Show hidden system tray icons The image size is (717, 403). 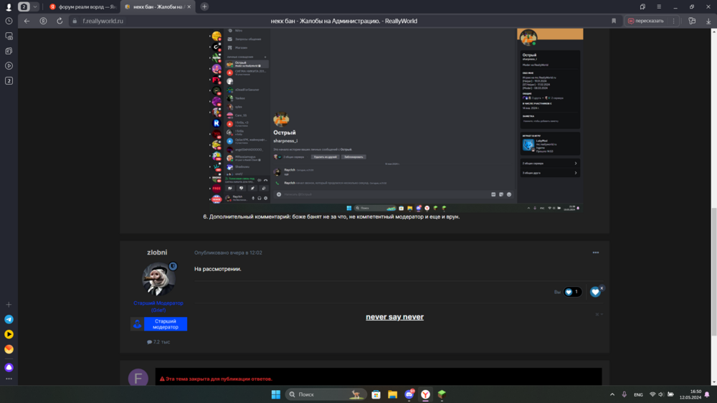point(612,394)
